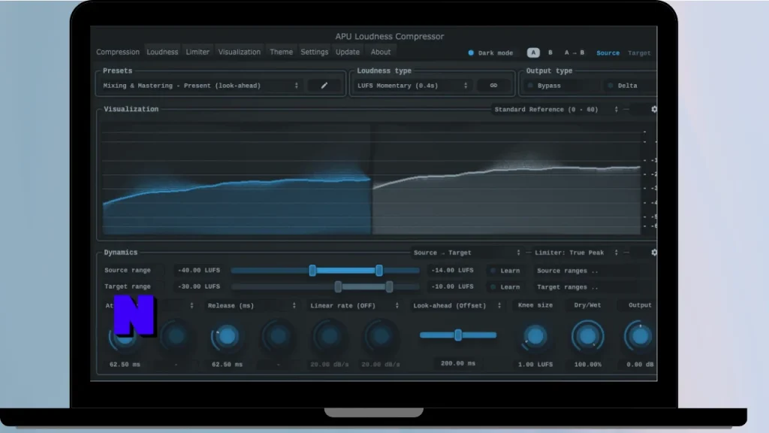Screen dimensions: 769x433
Task: Click the second Linear rate knob
Action: [x=381, y=336]
